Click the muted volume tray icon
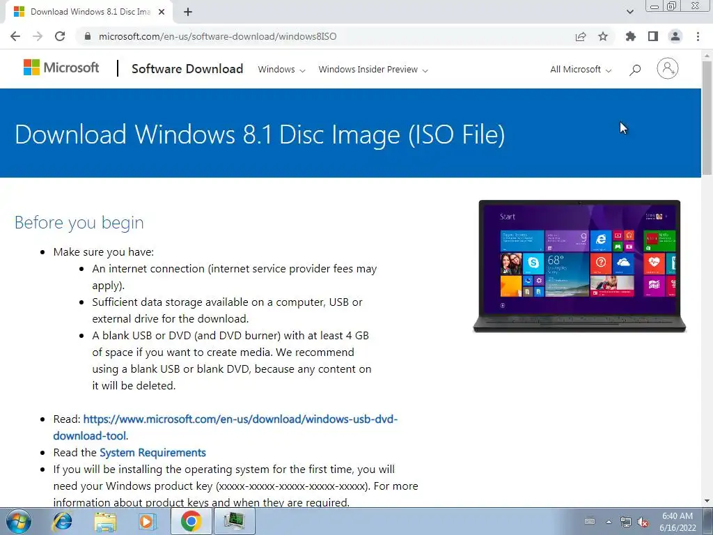 [x=643, y=522]
